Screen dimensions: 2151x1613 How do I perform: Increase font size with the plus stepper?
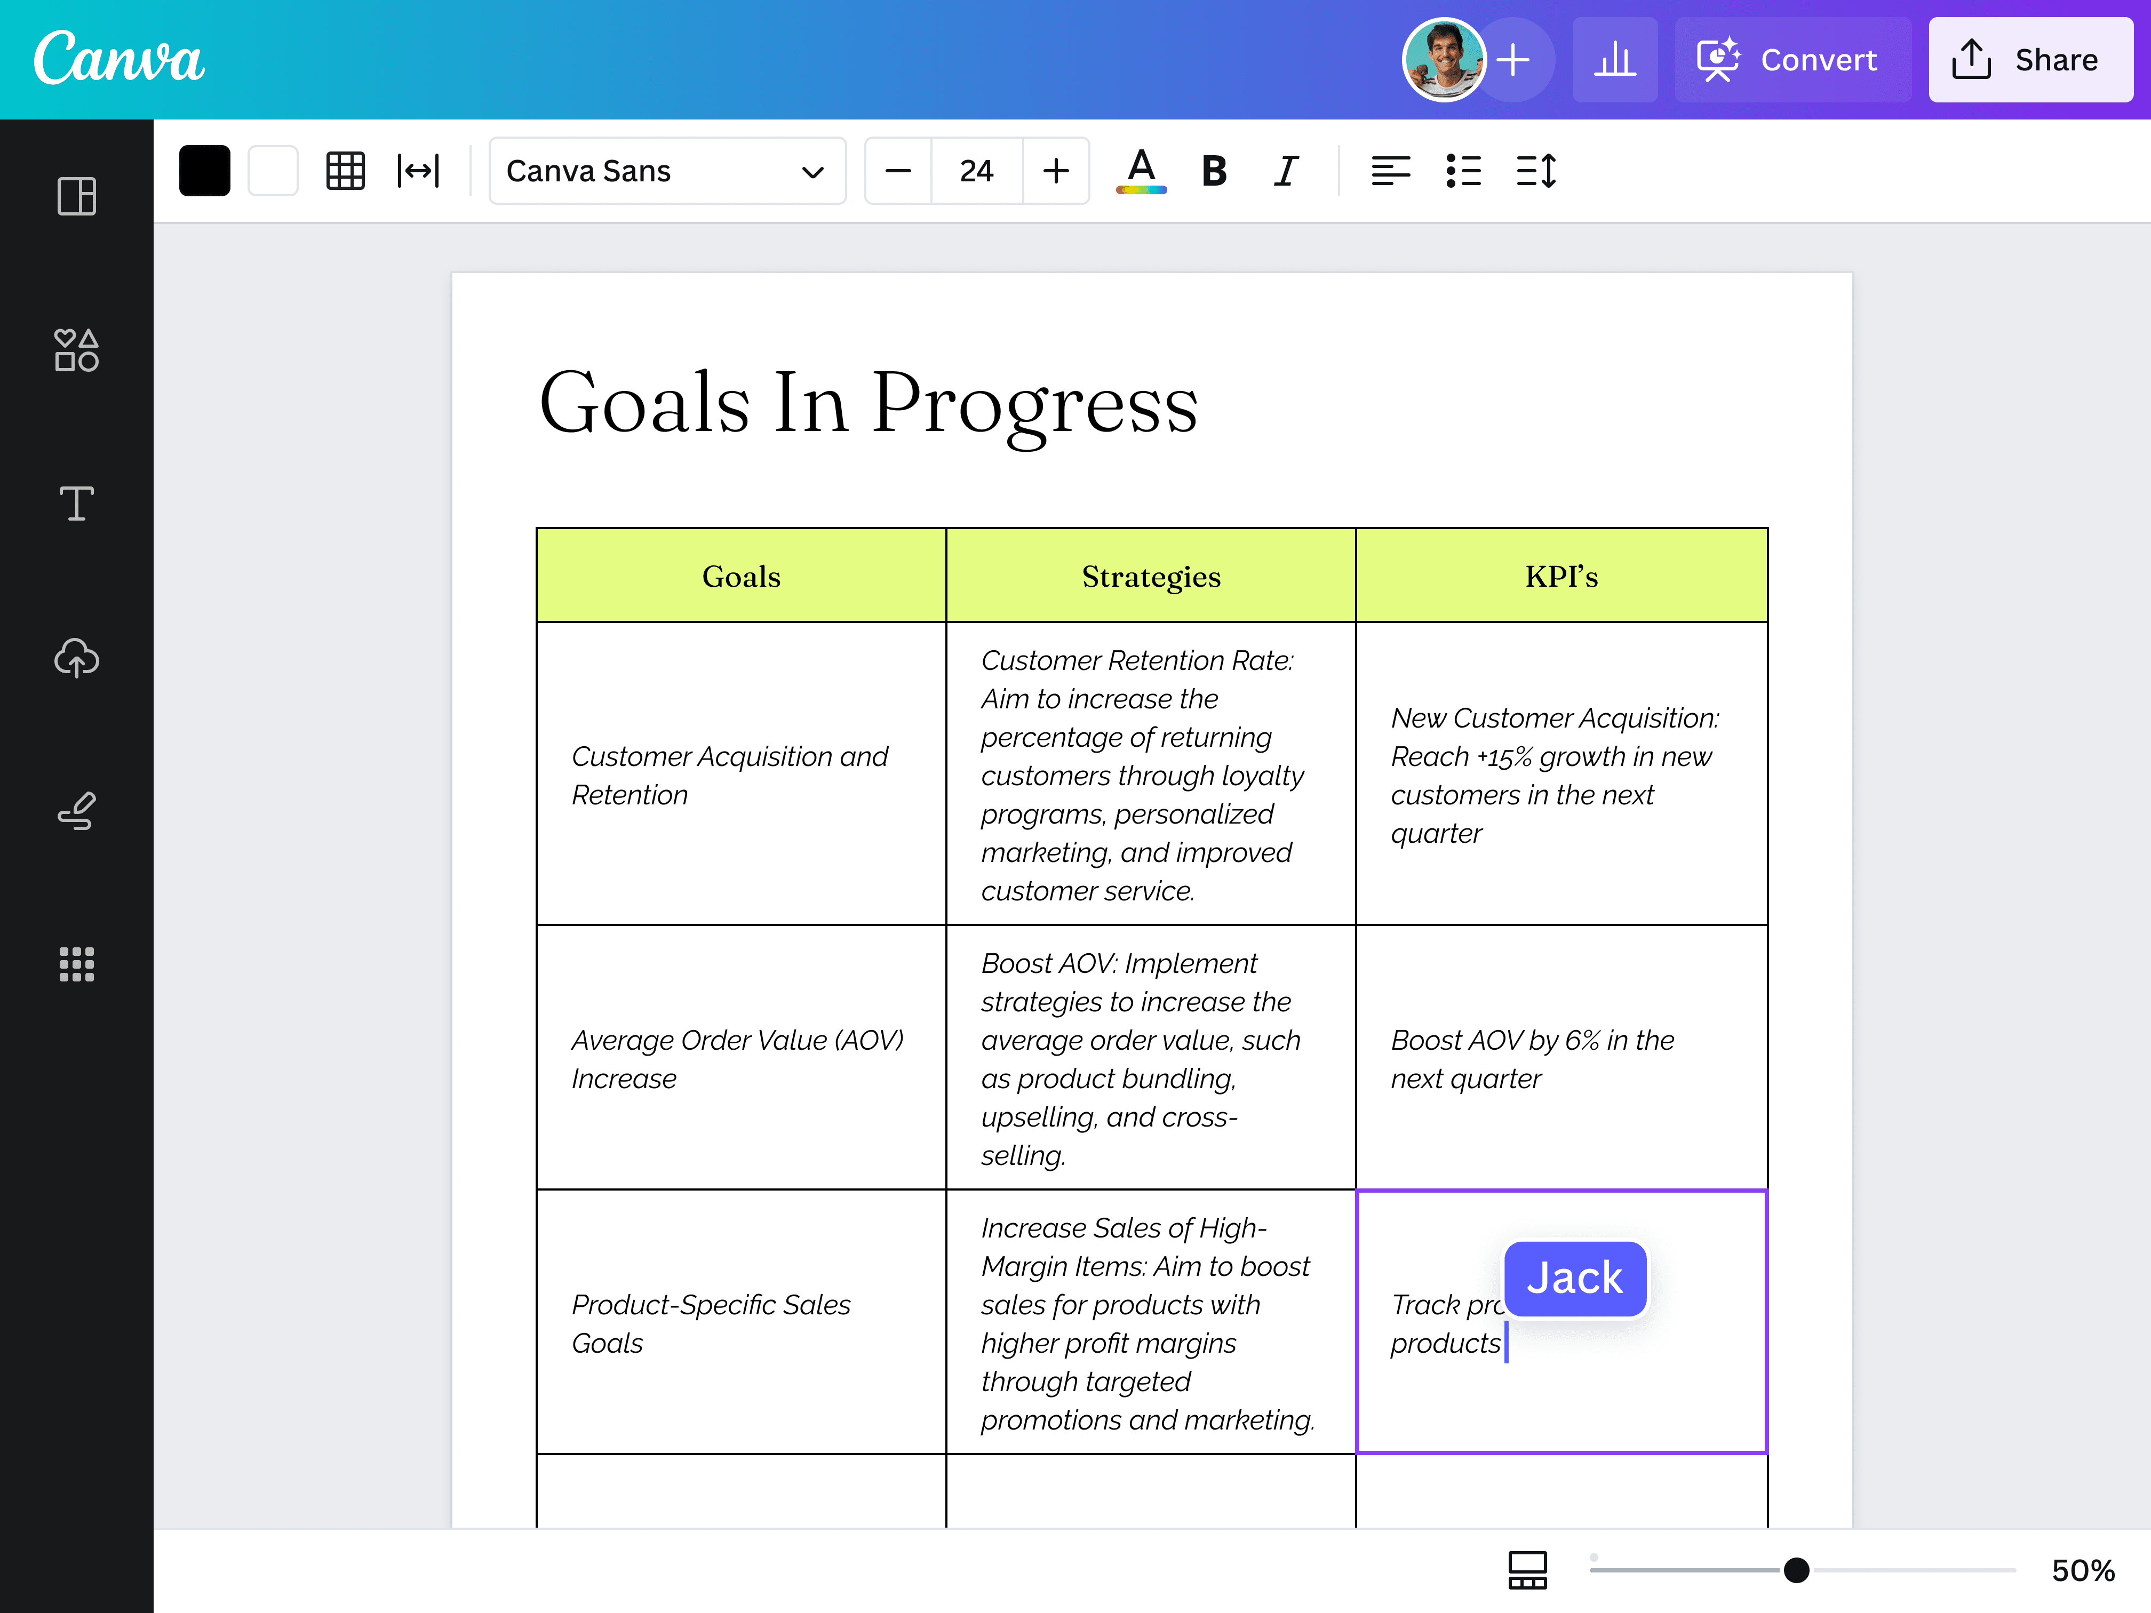click(1056, 171)
